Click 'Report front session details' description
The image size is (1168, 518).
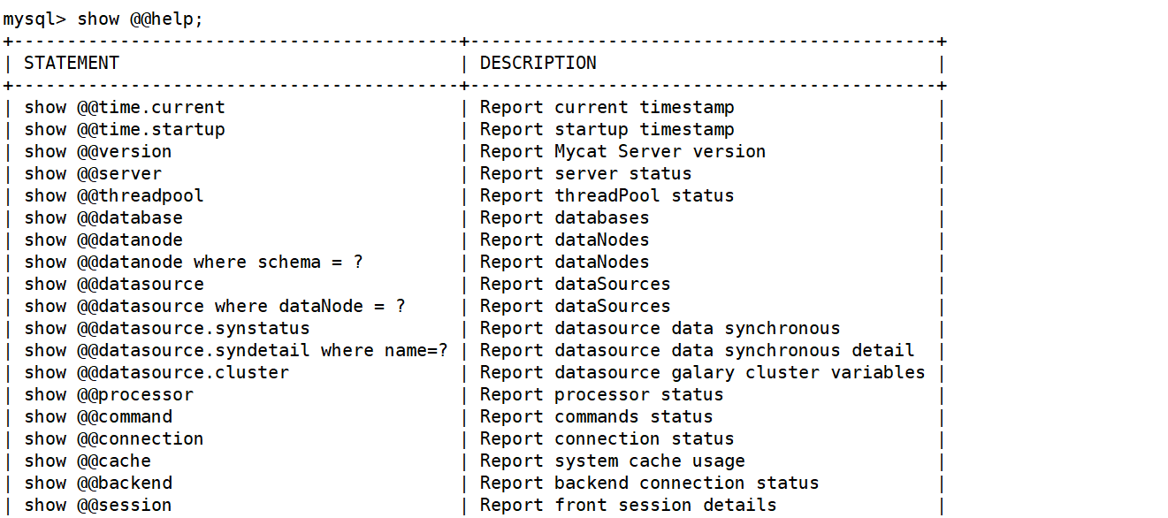pyautogui.click(x=629, y=505)
